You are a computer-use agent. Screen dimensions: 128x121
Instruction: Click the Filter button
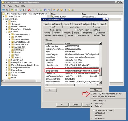(96, 90)
